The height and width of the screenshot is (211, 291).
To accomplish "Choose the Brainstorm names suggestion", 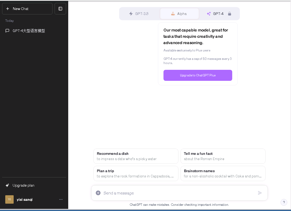I will (223, 173).
